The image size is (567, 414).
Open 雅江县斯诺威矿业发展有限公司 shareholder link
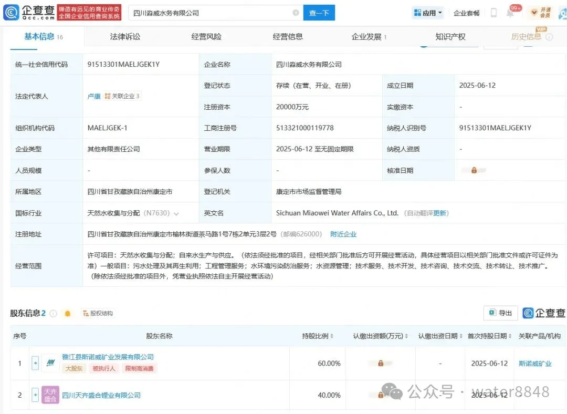click(x=108, y=357)
